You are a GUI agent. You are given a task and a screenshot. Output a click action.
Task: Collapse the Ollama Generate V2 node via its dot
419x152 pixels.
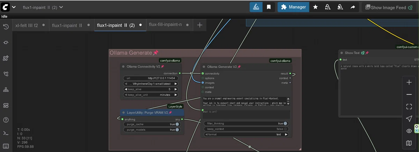[204, 67]
